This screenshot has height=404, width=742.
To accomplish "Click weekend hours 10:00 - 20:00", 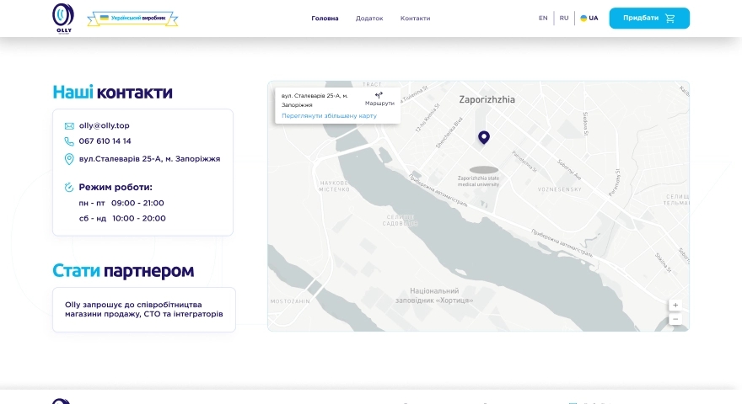I will 138,218.
